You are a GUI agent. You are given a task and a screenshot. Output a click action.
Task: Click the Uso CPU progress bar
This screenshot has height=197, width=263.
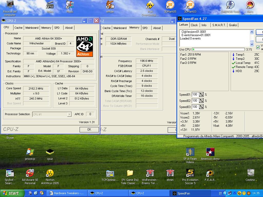[218, 50]
